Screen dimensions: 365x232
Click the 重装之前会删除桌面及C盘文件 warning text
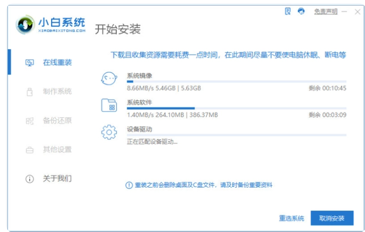(x=204, y=185)
